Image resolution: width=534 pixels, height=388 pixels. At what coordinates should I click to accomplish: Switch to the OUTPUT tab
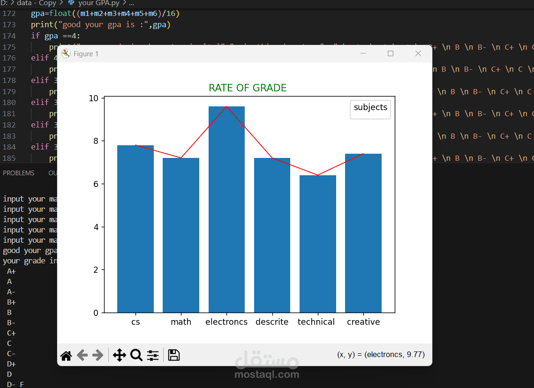tap(53, 172)
